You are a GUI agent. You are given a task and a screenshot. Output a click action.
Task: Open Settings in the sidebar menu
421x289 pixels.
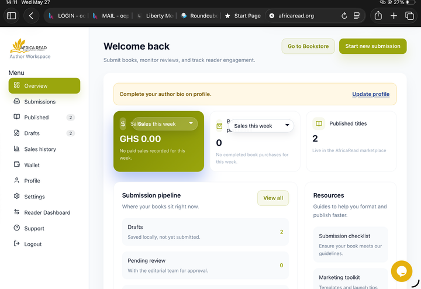click(44, 197)
